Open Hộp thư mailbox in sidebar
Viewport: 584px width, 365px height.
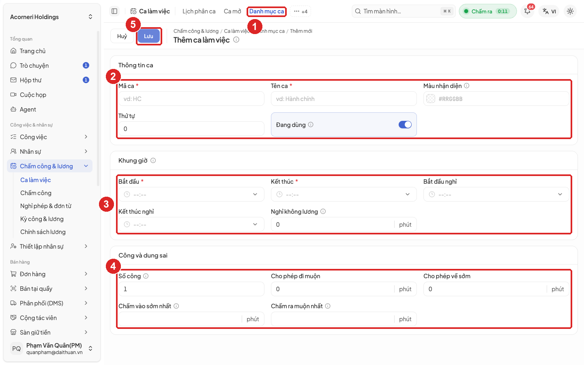(50, 80)
